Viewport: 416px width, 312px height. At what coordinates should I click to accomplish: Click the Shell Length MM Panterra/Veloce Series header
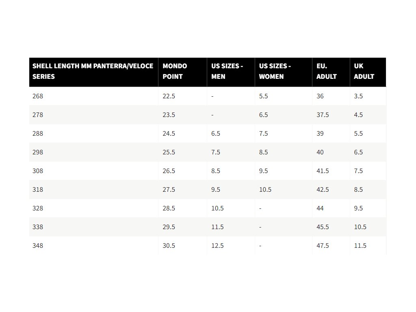click(93, 71)
